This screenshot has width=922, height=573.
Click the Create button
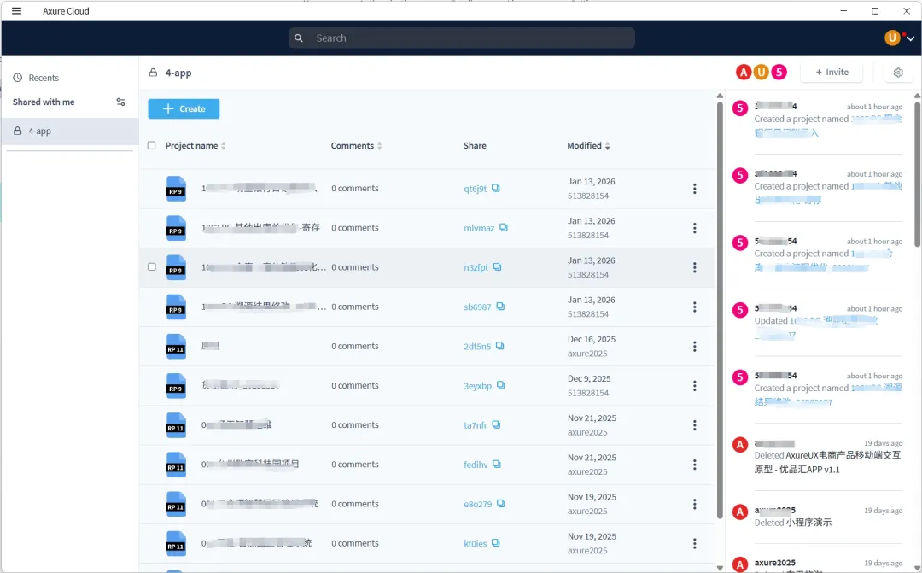click(x=184, y=108)
